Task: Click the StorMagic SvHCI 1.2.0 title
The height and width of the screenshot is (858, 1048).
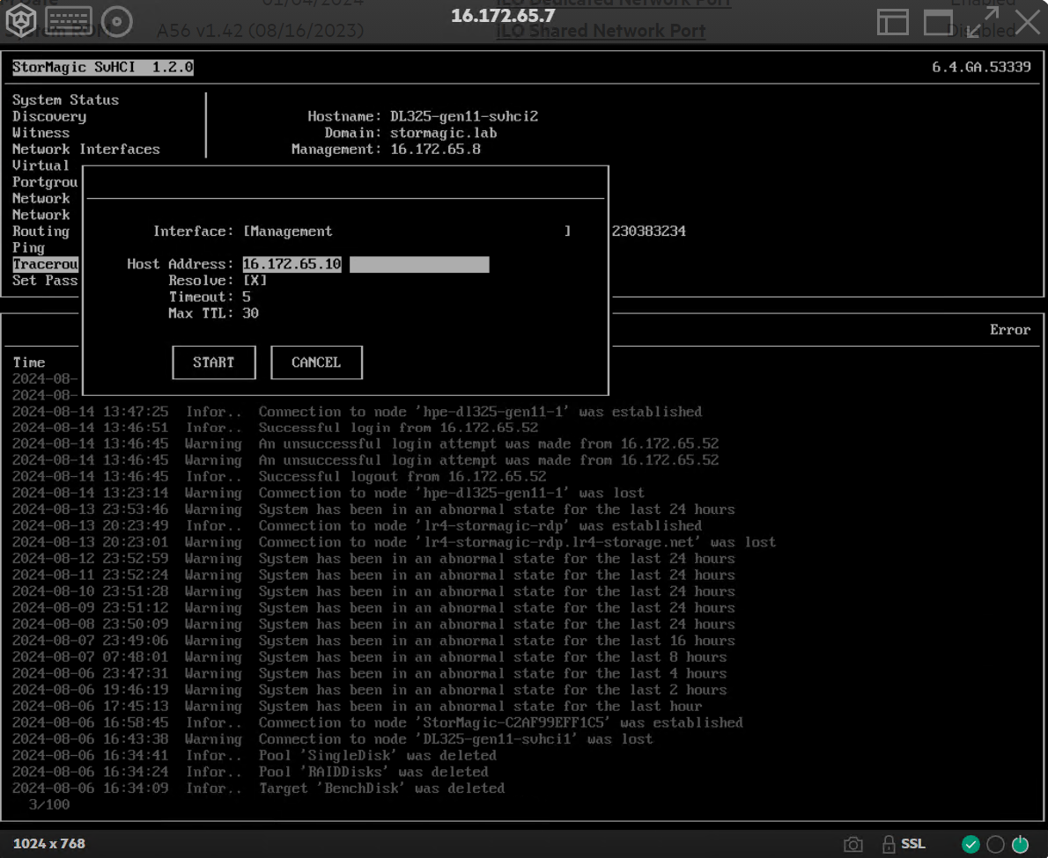Action: point(103,67)
